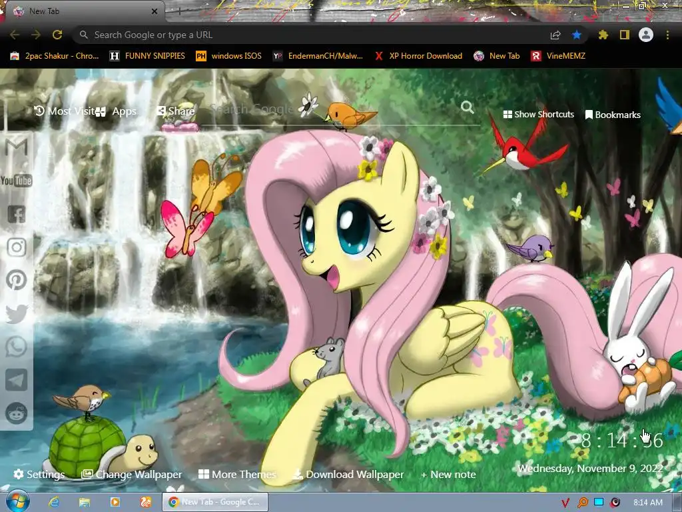682x512 pixels.
Task: Click the page search magnifier icon
Action: click(x=467, y=107)
